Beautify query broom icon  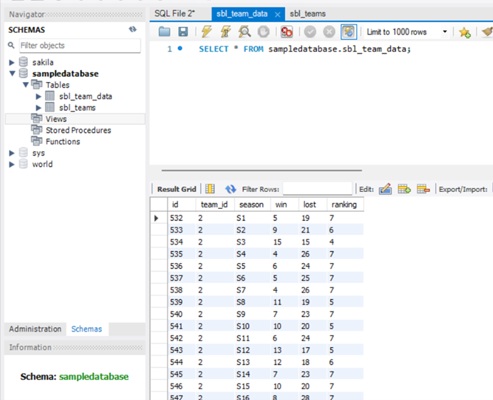click(487, 32)
